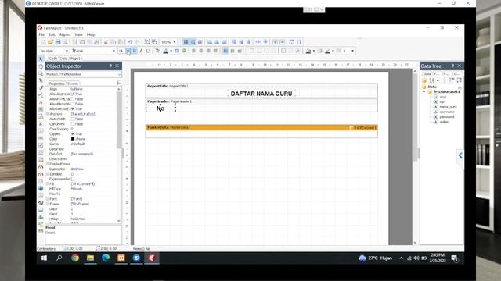501x281 pixels.
Task: Click the New report icon
Action: click(44, 42)
